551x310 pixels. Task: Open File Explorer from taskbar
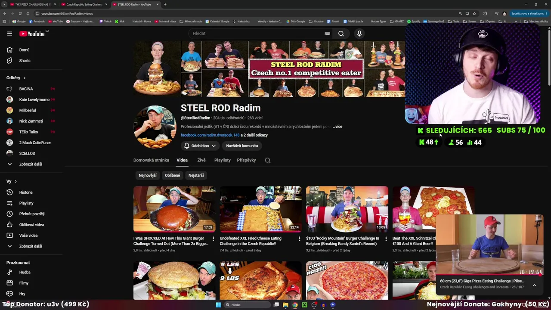tap(285, 305)
